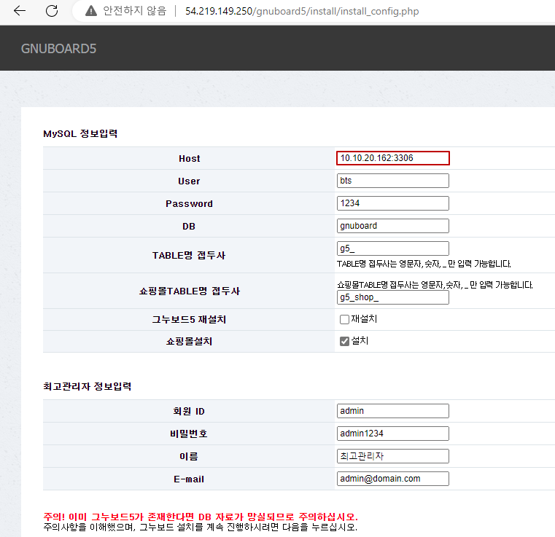Select the 회원 ID row label

189,411
